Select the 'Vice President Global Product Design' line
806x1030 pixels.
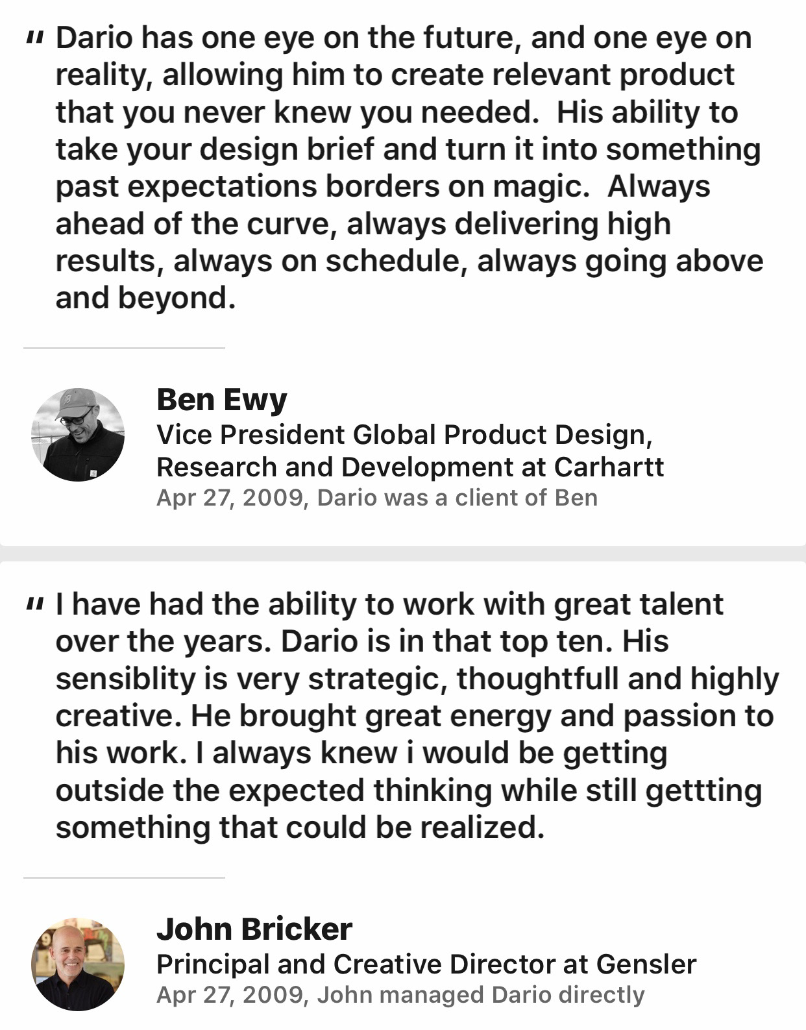(404, 435)
